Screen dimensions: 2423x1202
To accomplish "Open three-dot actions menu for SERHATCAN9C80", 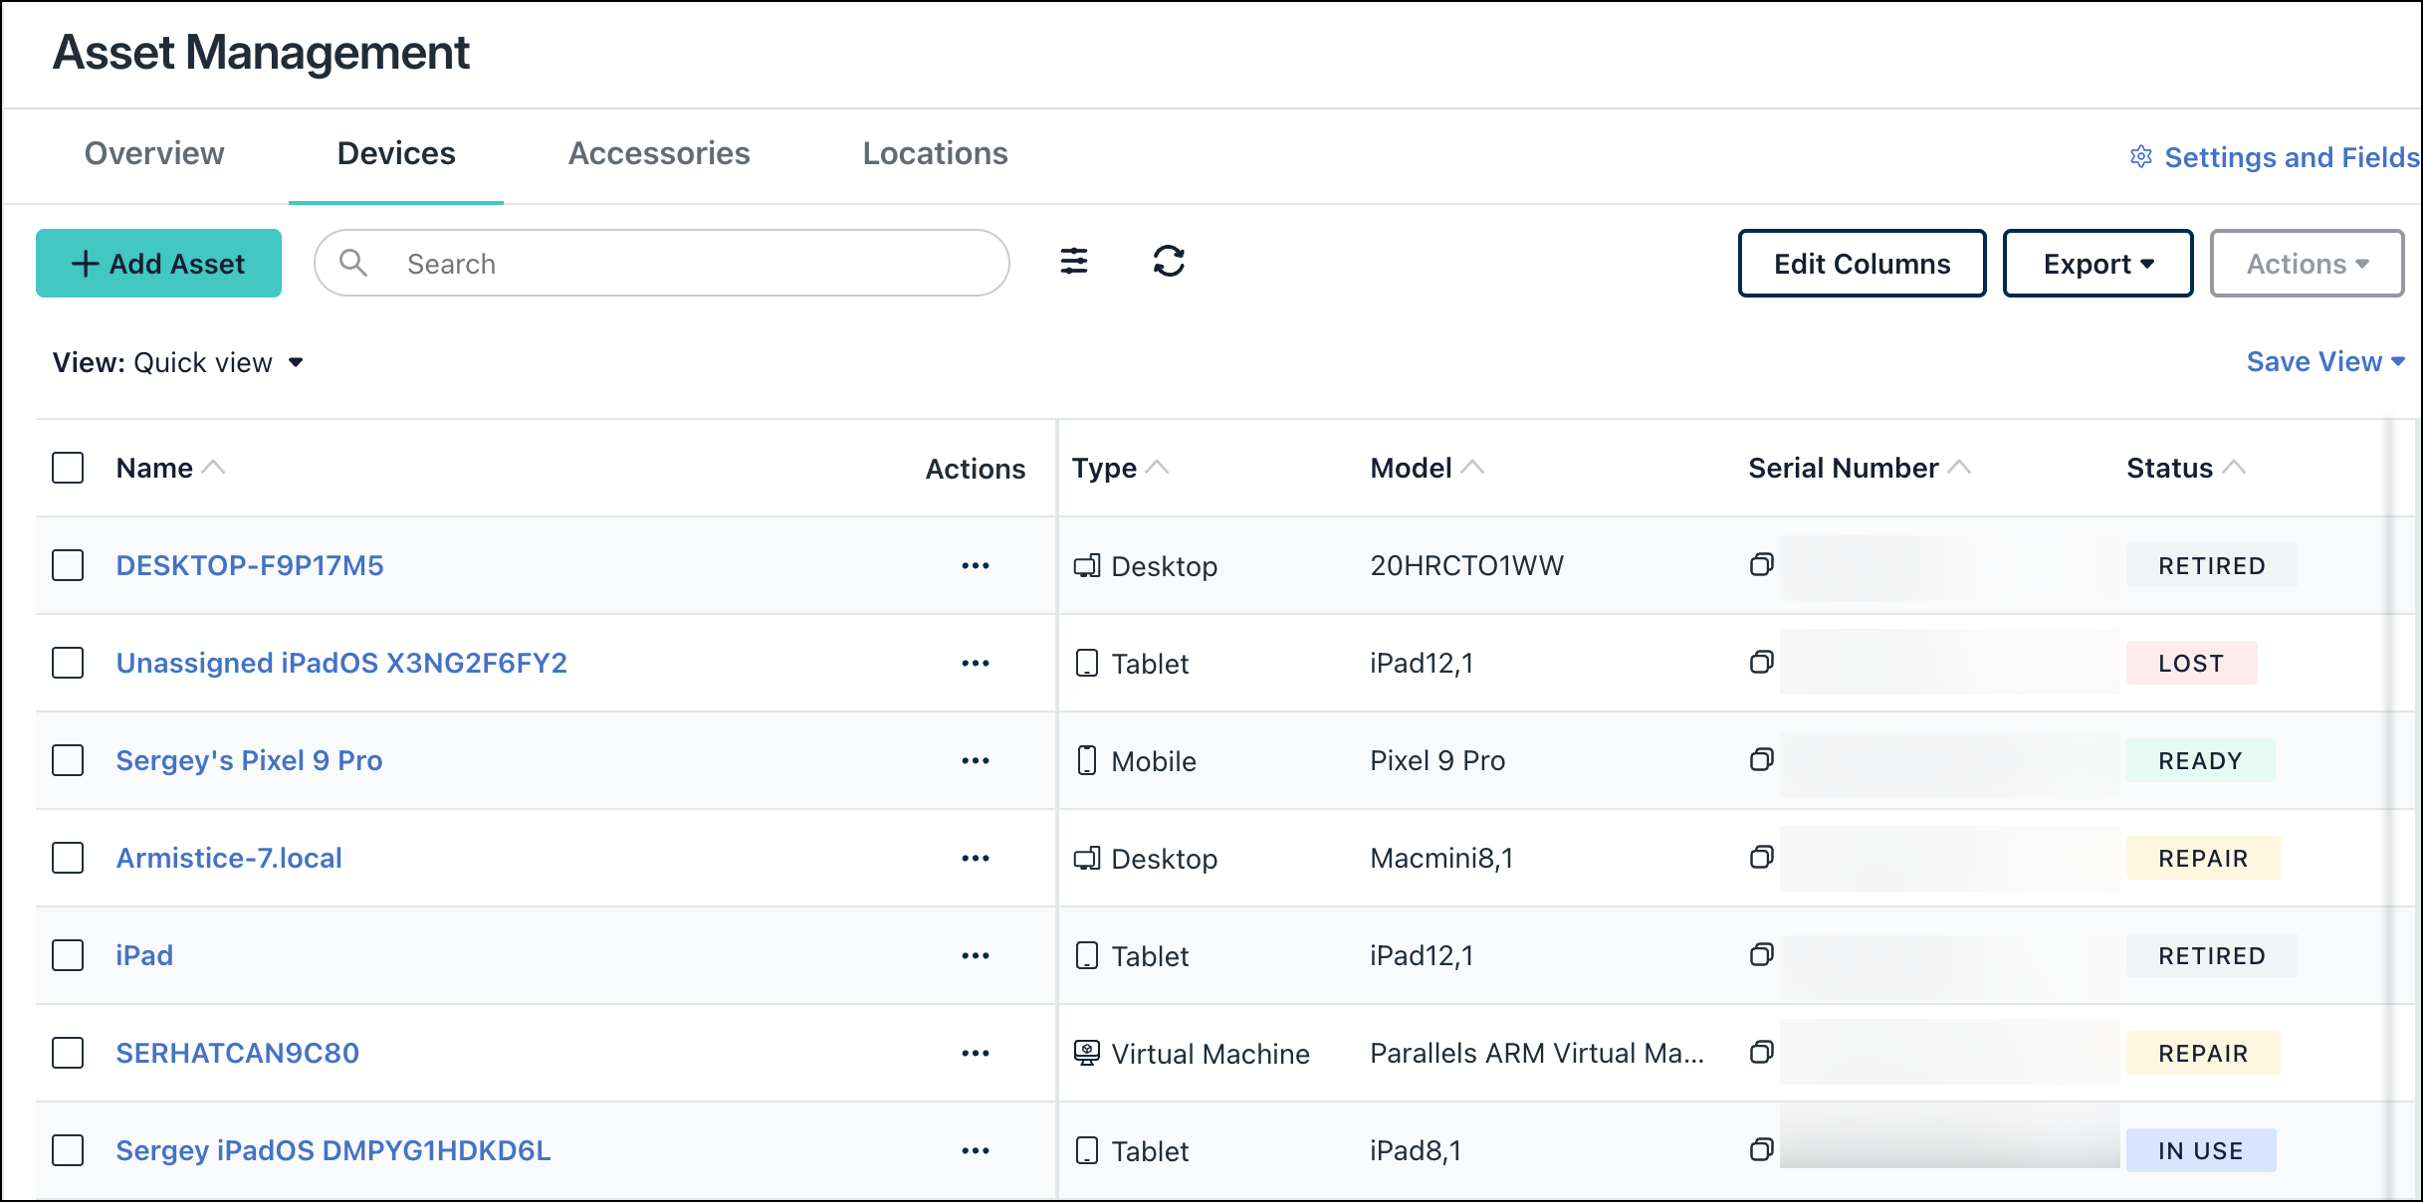I will pyautogui.click(x=975, y=1053).
